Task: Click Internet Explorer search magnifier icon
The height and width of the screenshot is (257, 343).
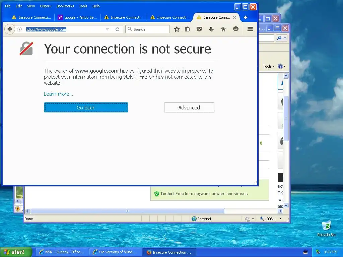Action: [279, 38]
